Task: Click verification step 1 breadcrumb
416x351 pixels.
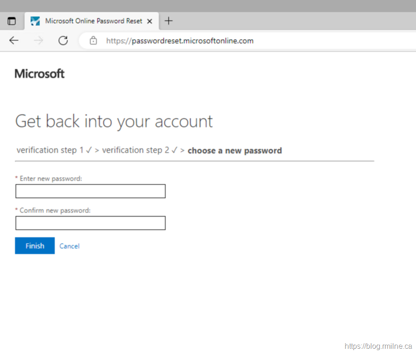Action: click(x=50, y=150)
